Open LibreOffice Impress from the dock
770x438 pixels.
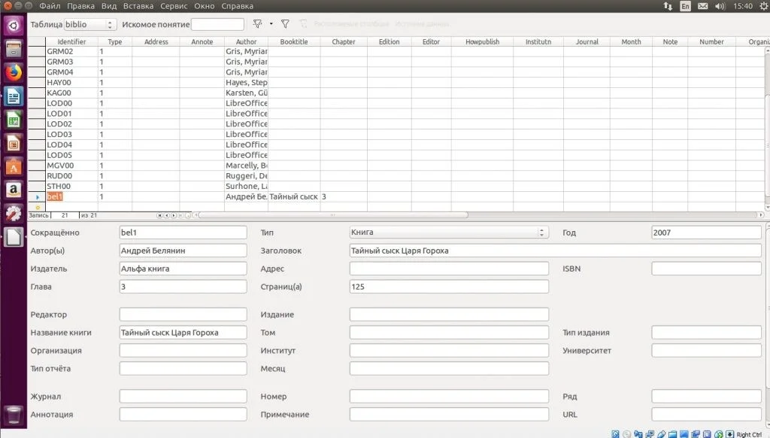coord(13,143)
